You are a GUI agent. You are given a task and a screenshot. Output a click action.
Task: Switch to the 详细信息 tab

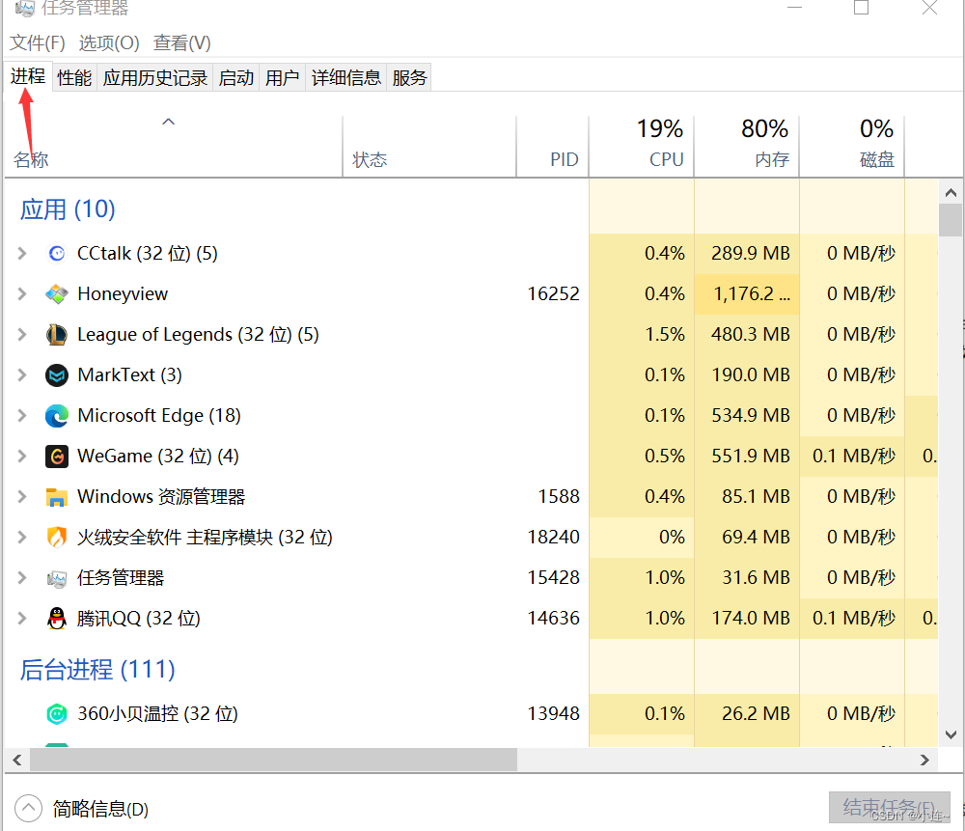coord(346,77)
